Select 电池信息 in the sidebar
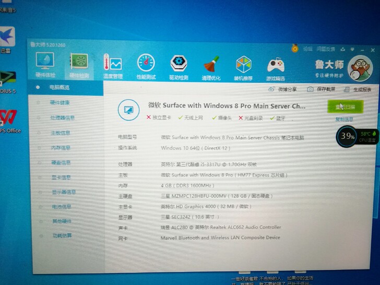Screen dimensions: 380x285 (x=62, y=207)
